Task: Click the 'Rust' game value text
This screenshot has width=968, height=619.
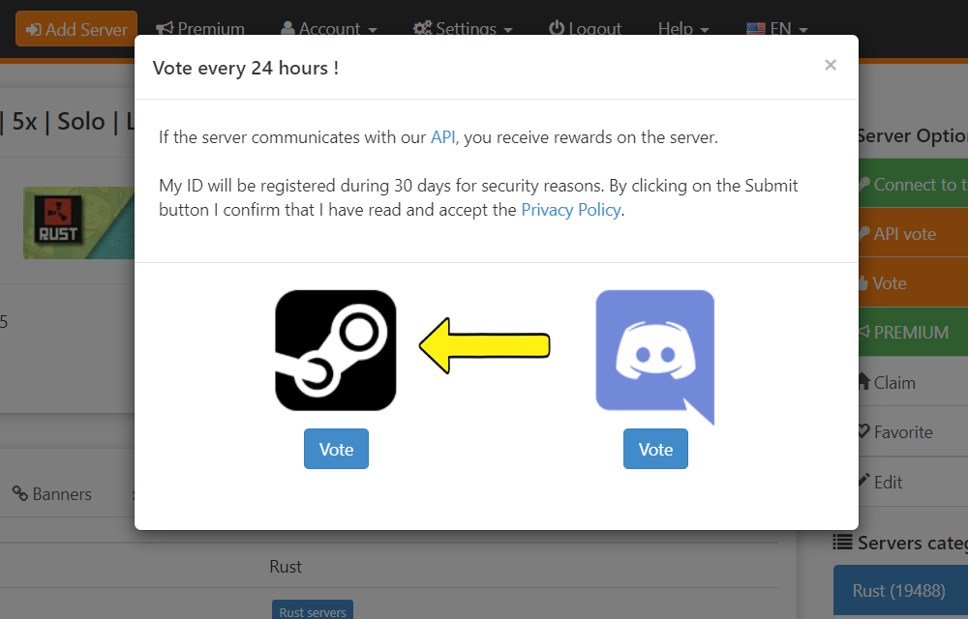Action: tap(286, 566)
